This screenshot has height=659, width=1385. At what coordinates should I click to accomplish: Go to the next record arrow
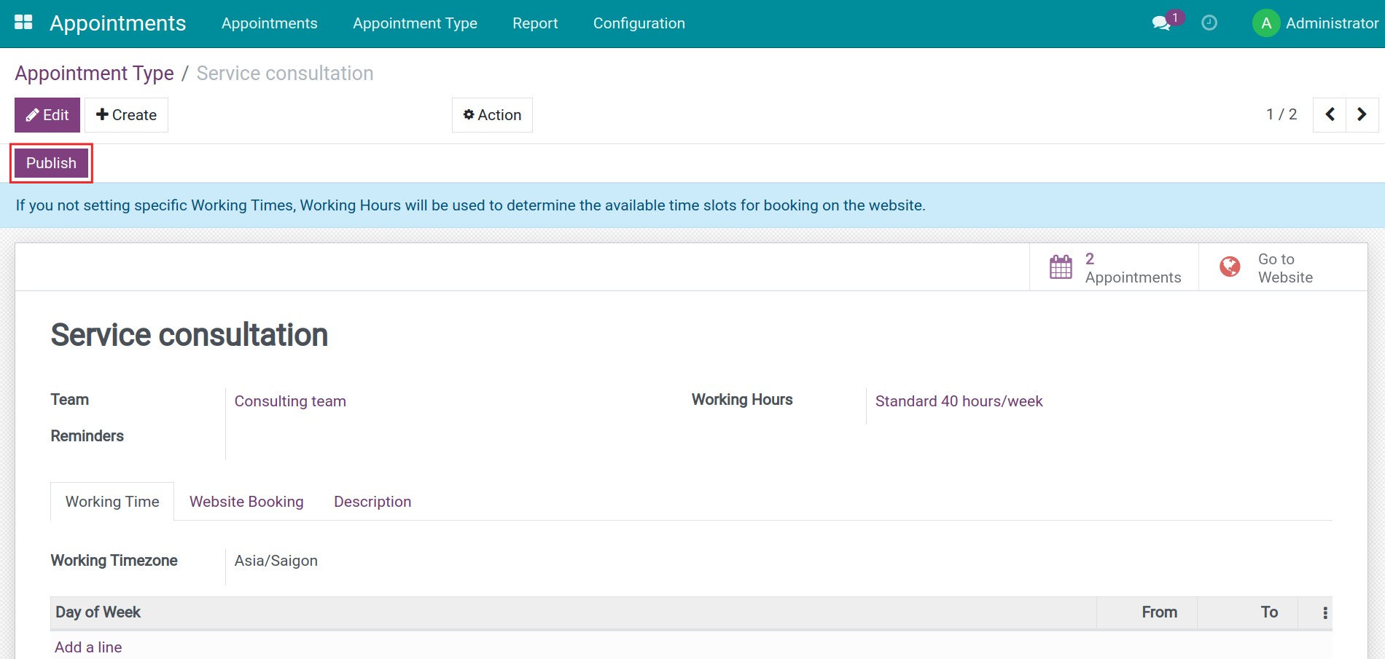pos(1361,114)
